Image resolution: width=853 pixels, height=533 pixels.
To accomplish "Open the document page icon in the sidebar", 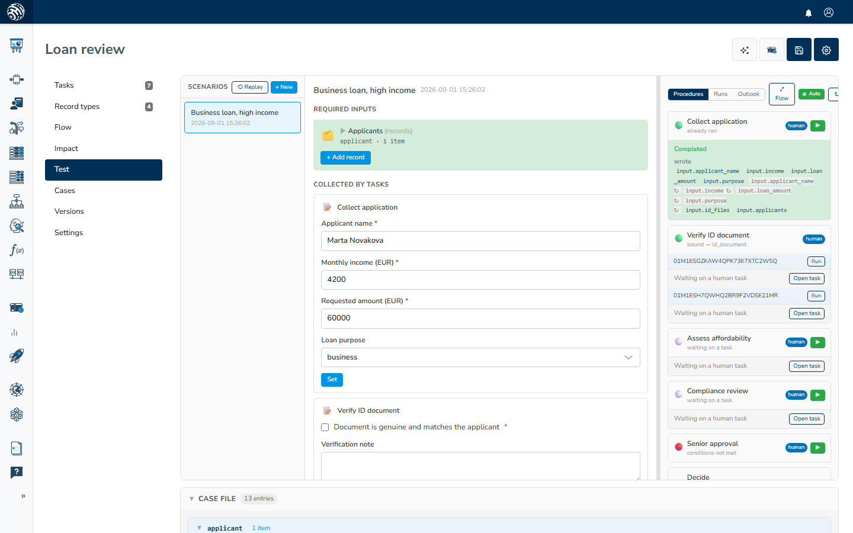I will click(17, 448).
